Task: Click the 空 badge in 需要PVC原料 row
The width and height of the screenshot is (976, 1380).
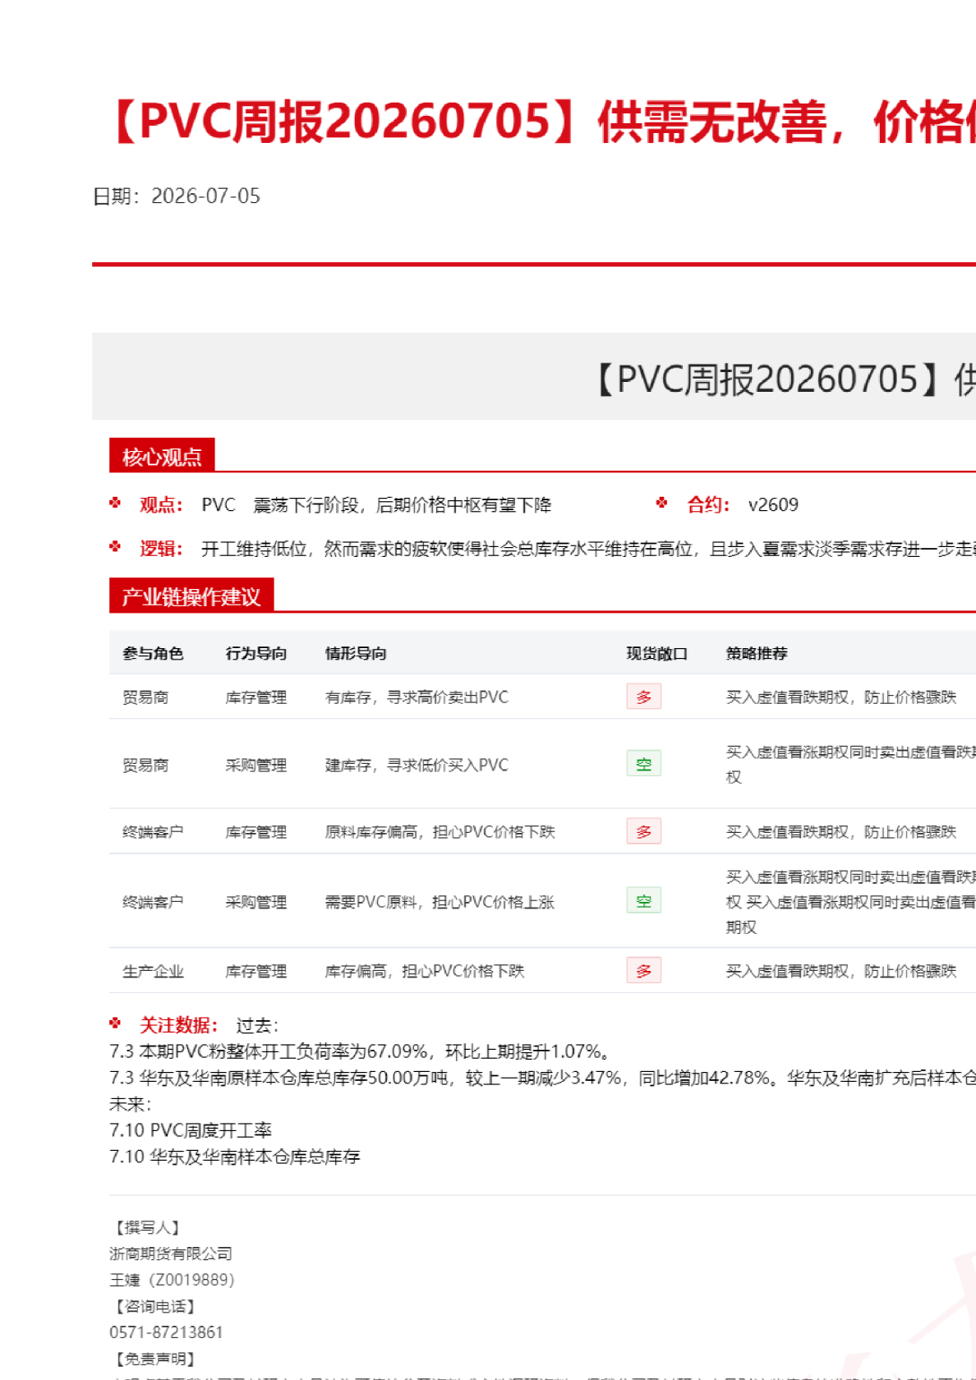Action: point(643,900)
